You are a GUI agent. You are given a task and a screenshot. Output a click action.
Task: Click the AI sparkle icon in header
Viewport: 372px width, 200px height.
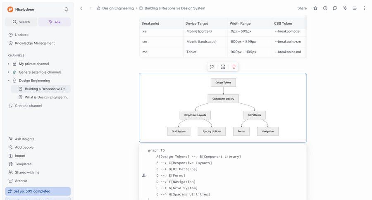(x=345, y=8)
